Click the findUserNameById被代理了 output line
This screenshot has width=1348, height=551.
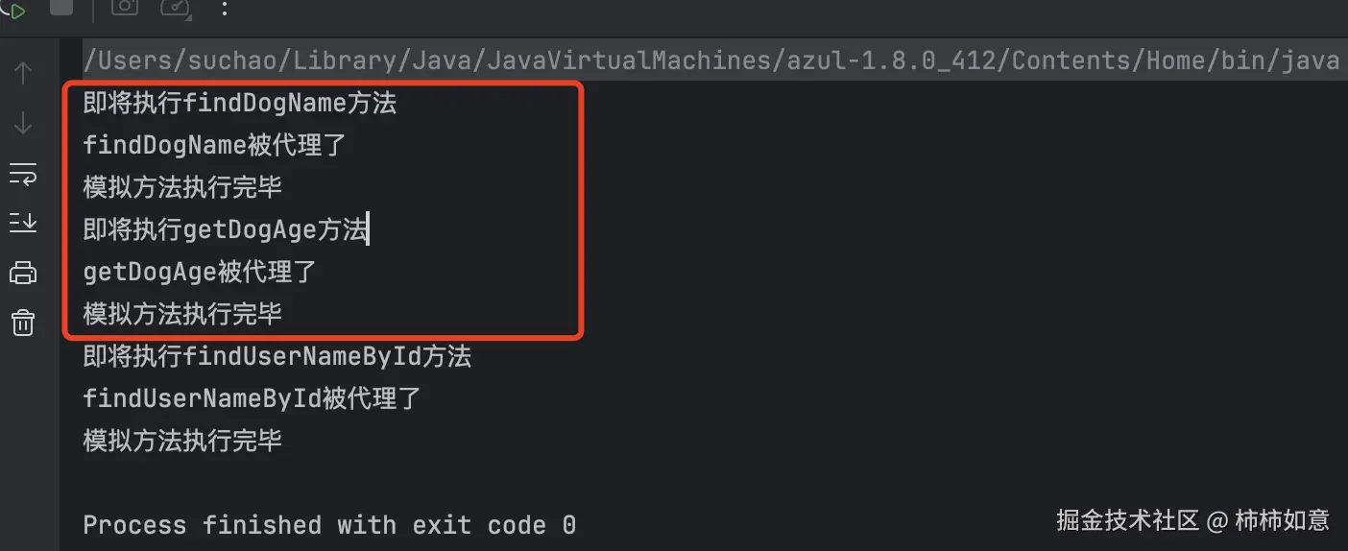click(253, 399)
